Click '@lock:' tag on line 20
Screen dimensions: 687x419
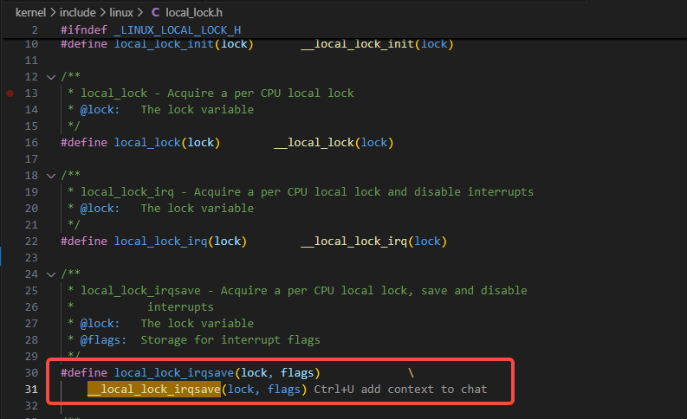tap(100, 209)
